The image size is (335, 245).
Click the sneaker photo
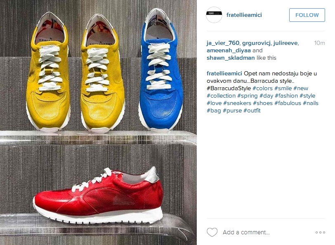(x=98, y=122)
